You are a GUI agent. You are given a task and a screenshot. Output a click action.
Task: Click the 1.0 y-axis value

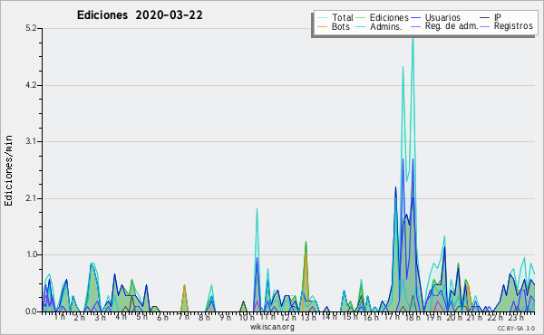(x=31, y=254)
